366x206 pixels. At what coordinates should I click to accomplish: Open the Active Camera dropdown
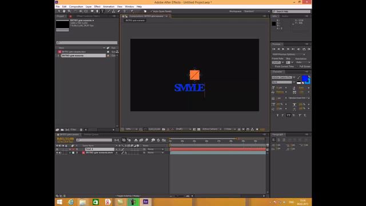(x=212, y=129)
